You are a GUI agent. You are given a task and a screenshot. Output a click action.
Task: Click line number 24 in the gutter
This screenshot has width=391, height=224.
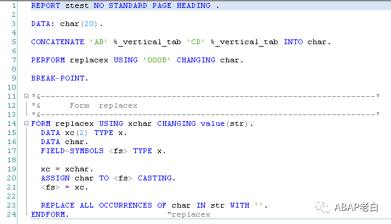pyautogui.click(x=12, y=214)
